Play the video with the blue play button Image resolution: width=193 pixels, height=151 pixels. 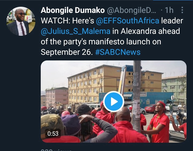click(114, 102)
